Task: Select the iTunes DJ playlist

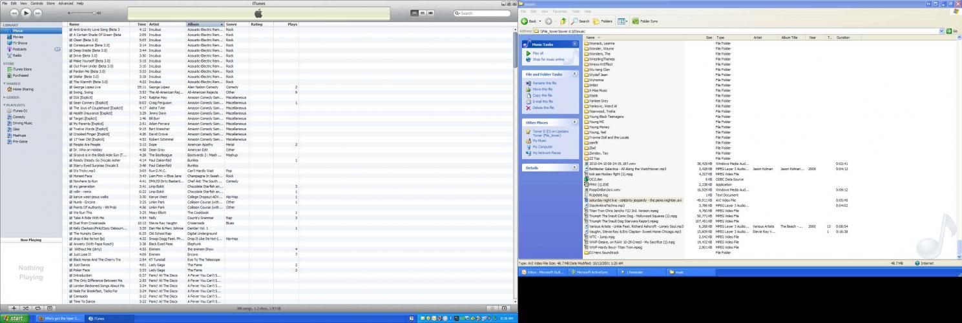Action: (x=19, y=111)
